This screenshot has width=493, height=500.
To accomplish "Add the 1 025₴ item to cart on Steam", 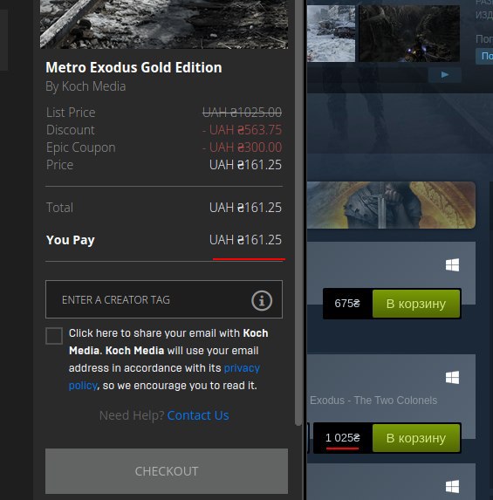I will [416, 438].
